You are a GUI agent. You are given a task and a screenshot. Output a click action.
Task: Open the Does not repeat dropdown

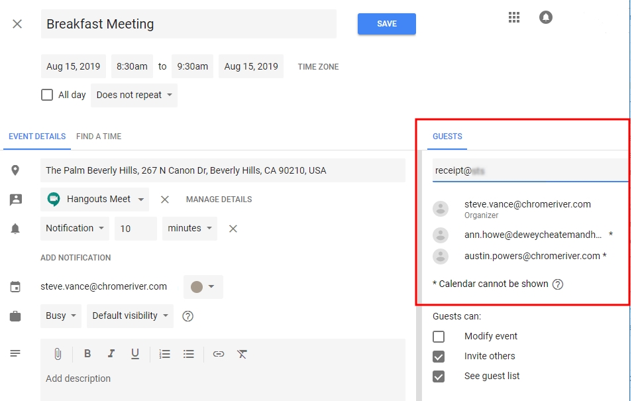134,95
